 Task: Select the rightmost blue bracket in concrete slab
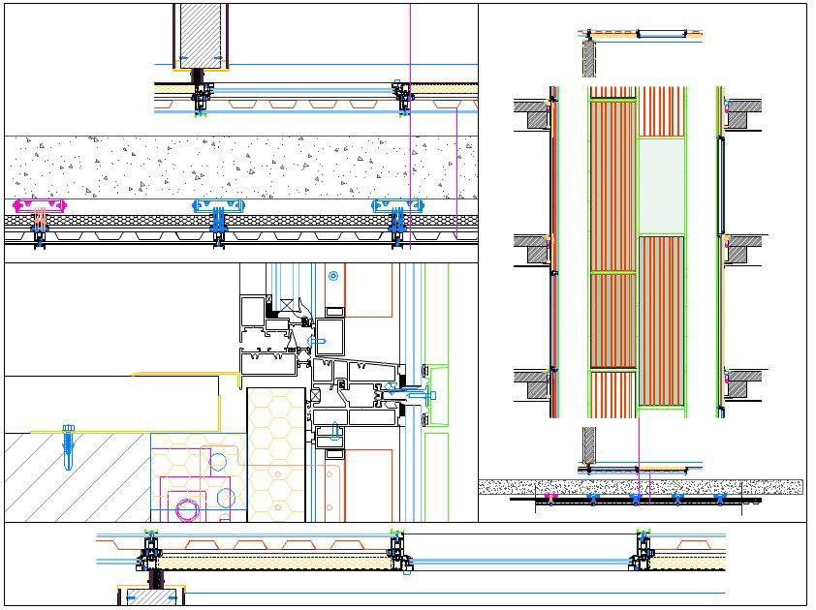(397, 205)
